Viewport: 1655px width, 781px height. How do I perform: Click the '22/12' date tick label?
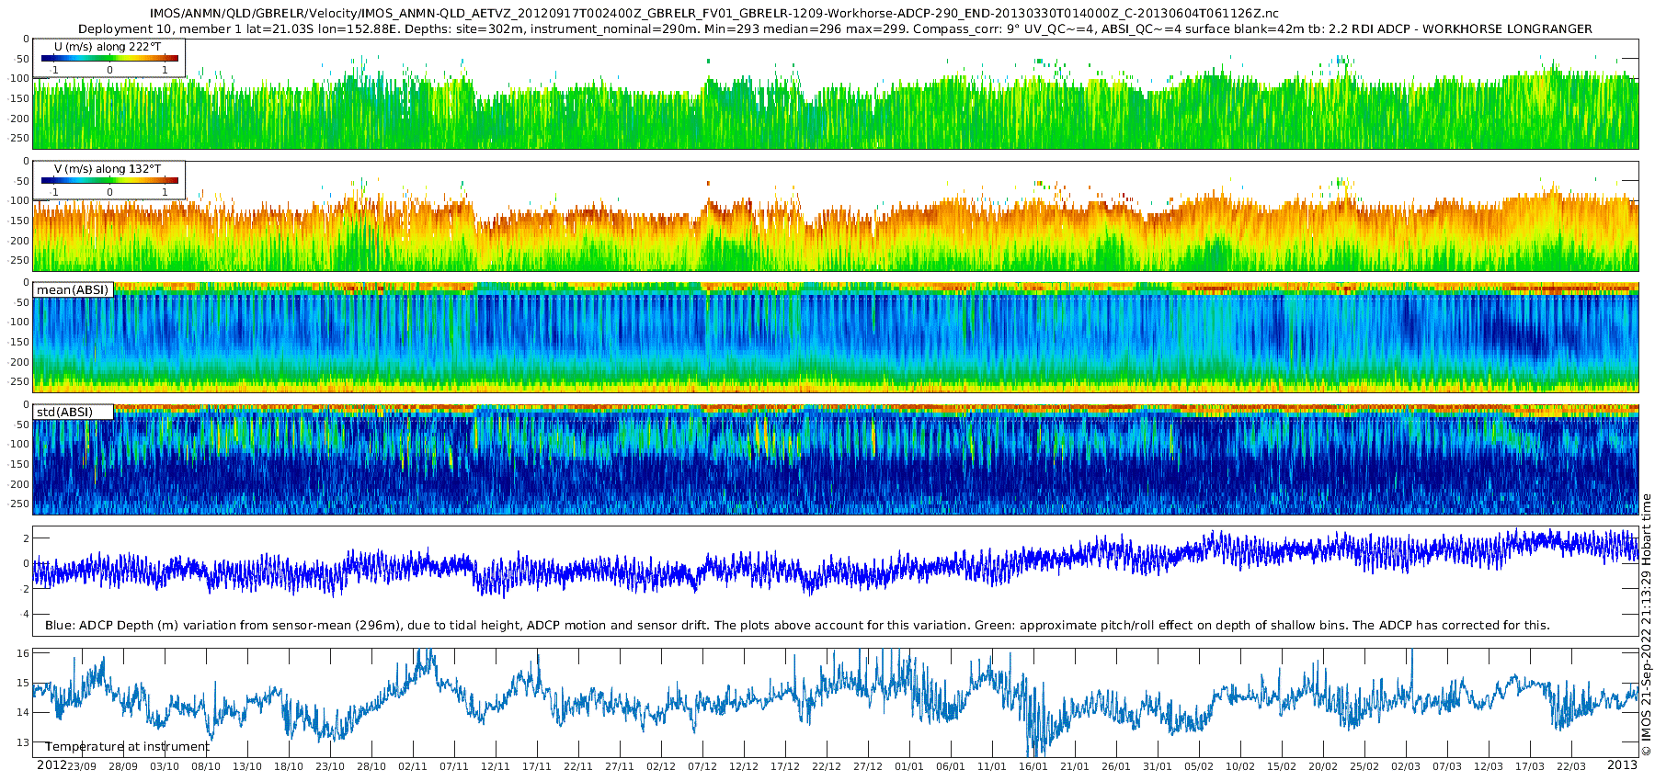pos(827,766)
